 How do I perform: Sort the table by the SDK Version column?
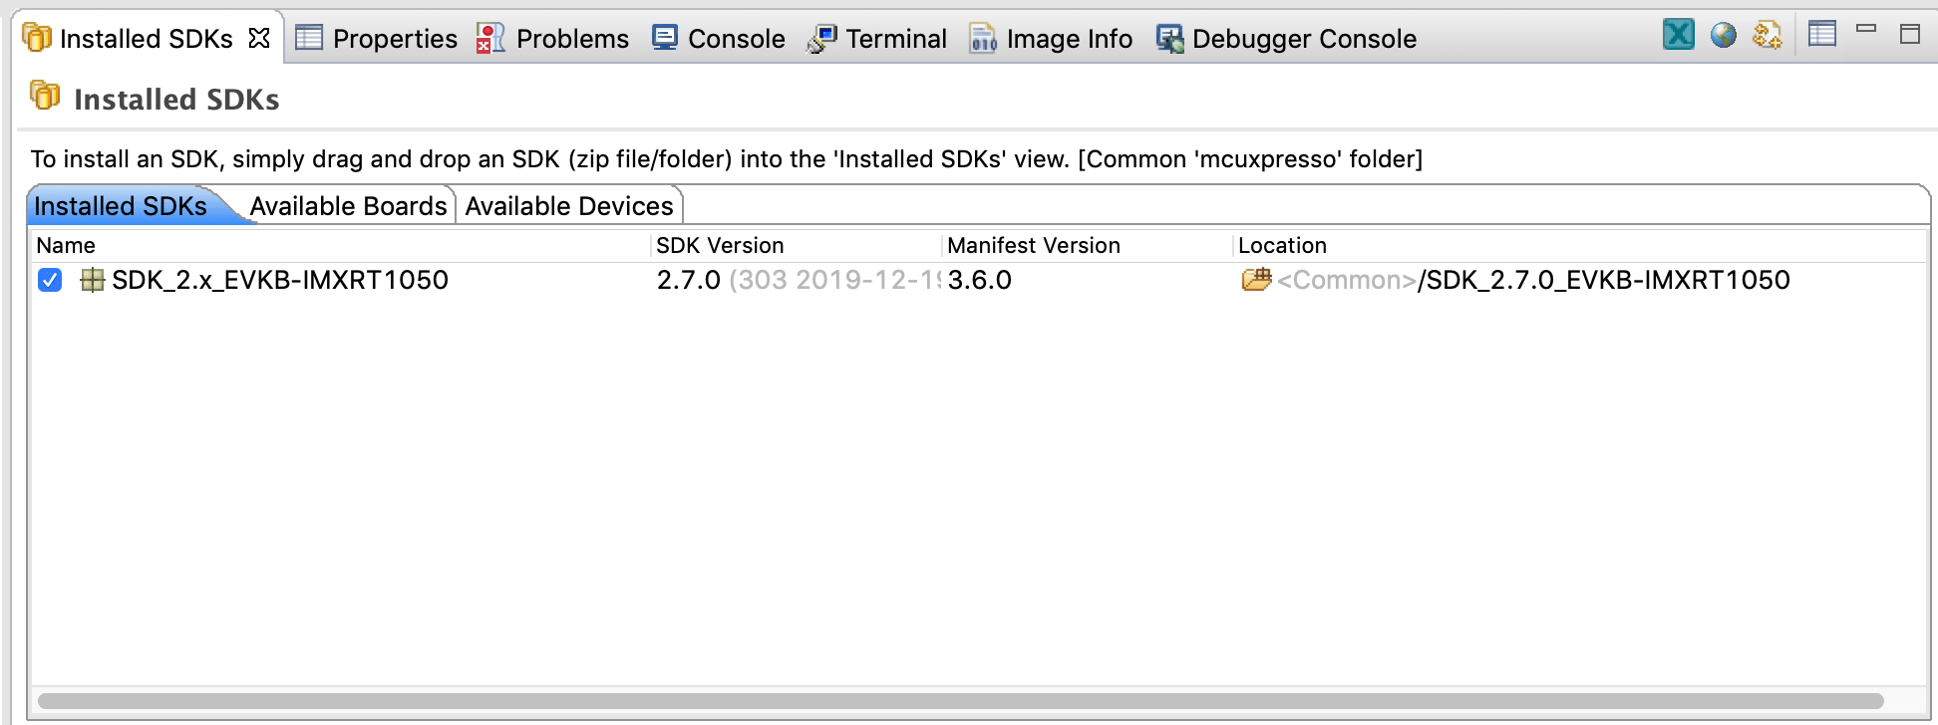720,246
